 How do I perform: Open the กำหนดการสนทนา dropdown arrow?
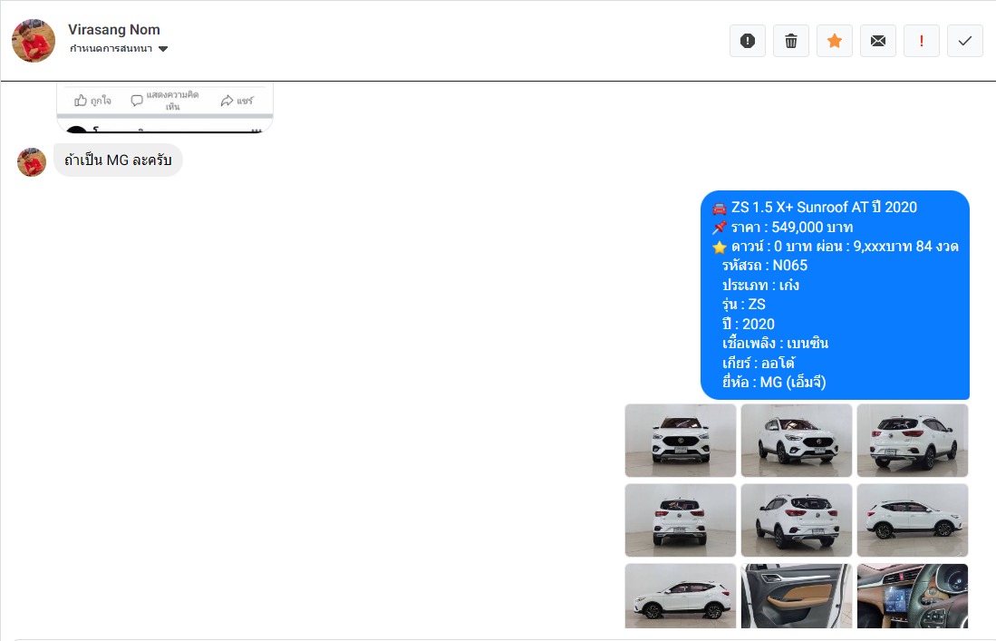click(163, 49)
